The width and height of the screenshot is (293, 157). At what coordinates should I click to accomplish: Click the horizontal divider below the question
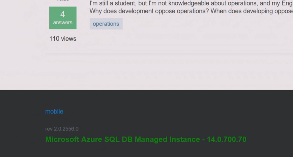(169, 54)
